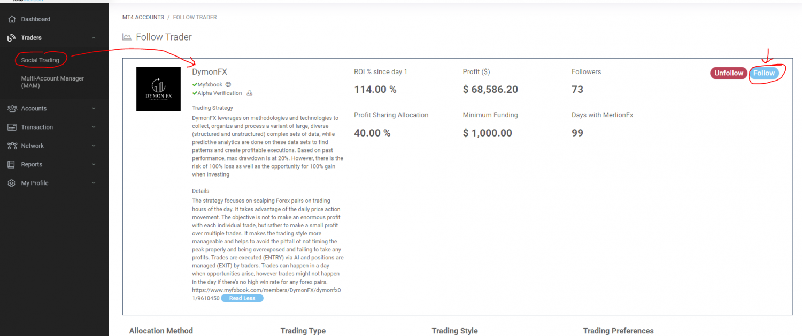Open Social Trading in the sidebar
The width and height of the screenshot is (802, 336).
[40, 60]
